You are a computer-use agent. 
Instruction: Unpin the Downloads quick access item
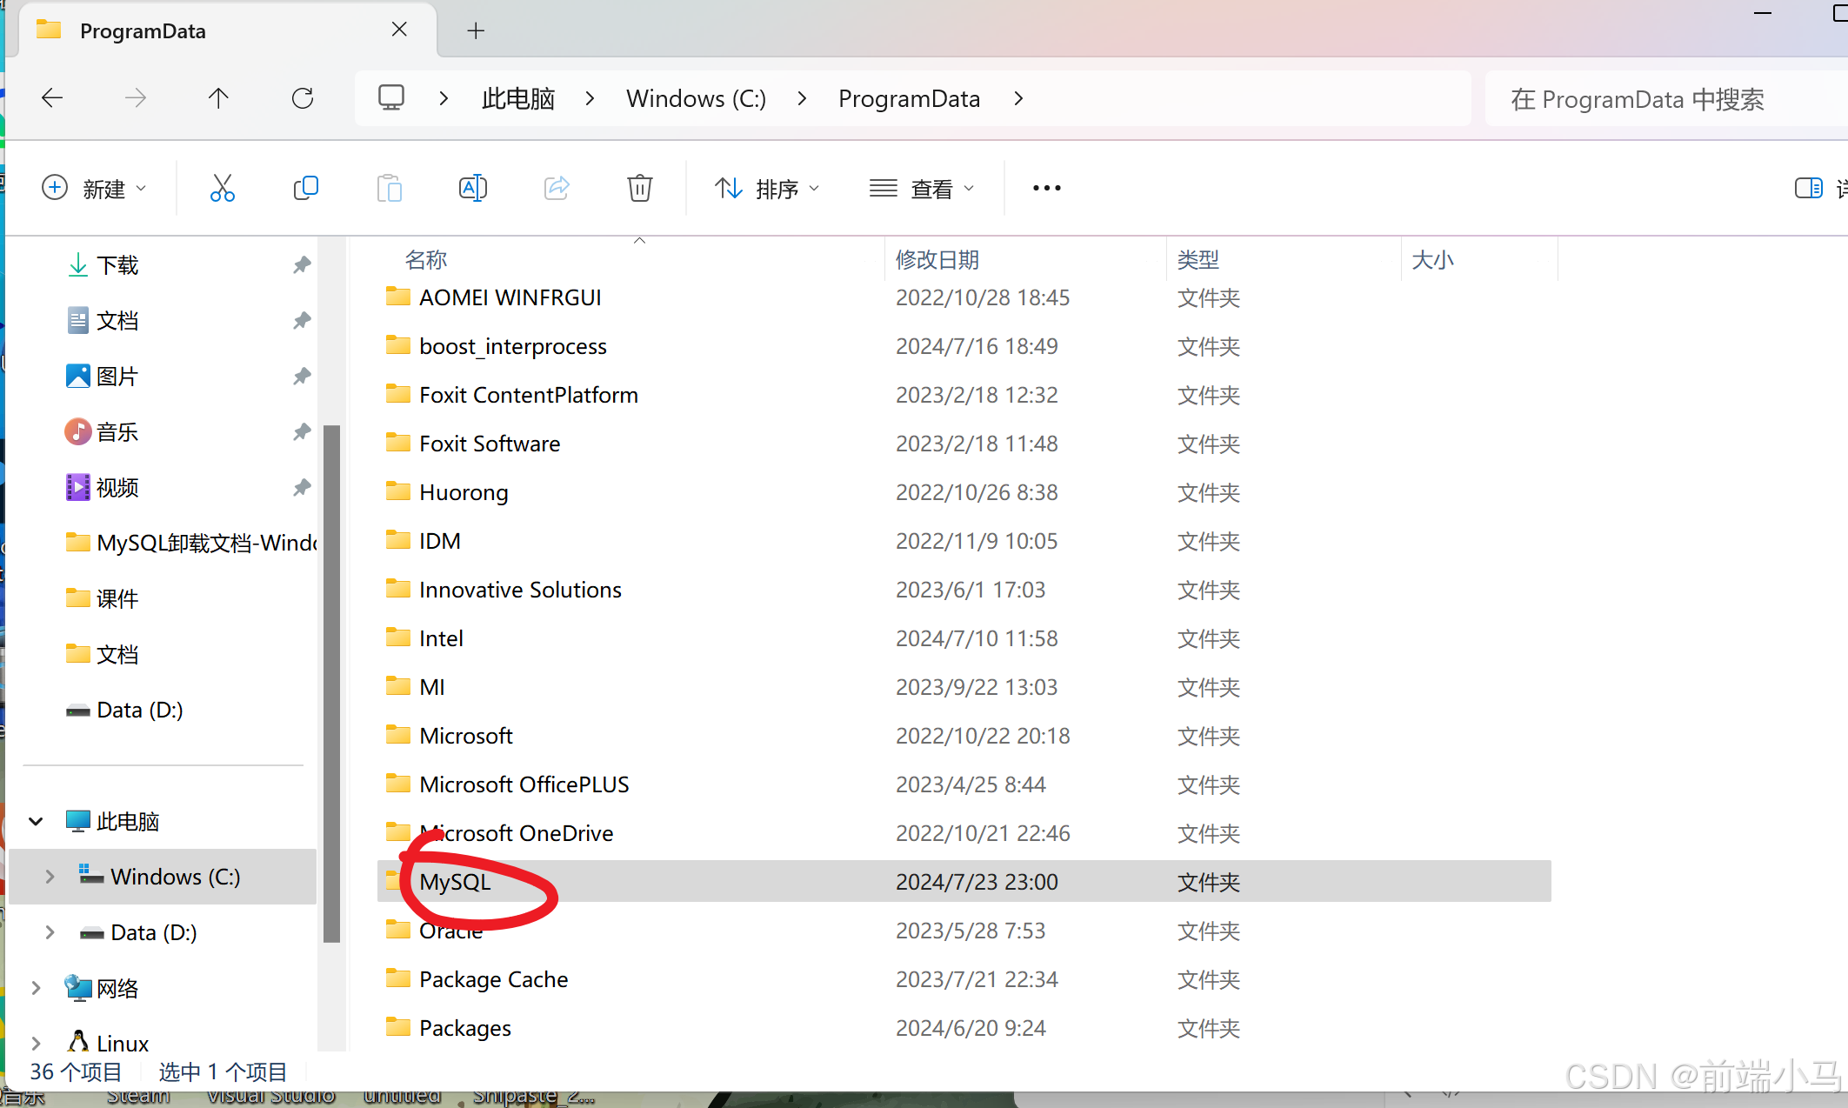[302, 264]
